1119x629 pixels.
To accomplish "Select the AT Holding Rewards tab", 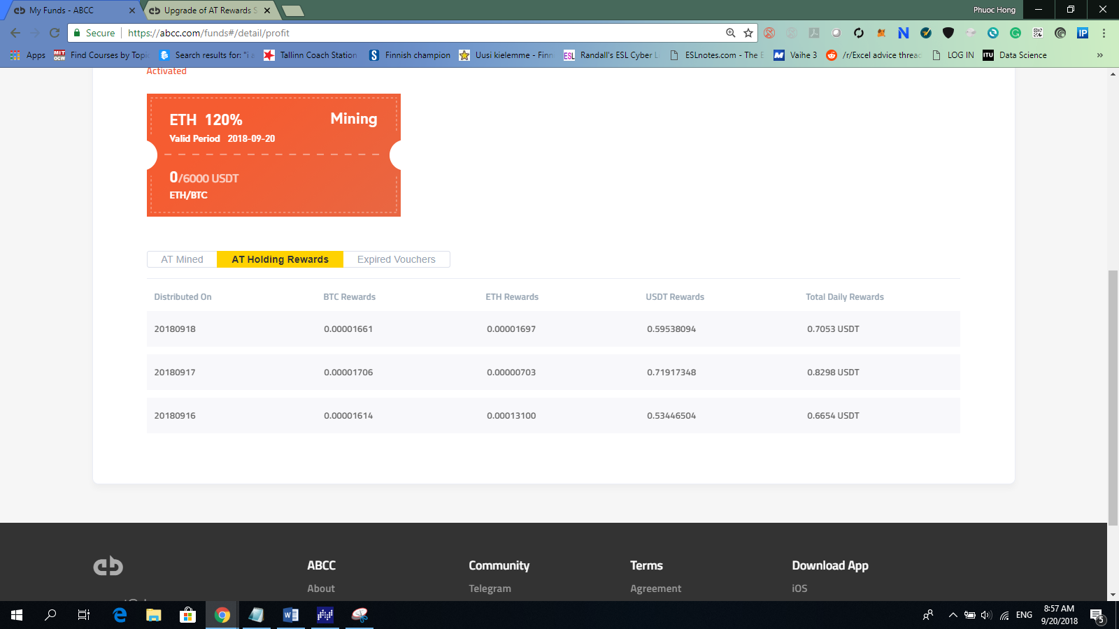I will (280, 259).
